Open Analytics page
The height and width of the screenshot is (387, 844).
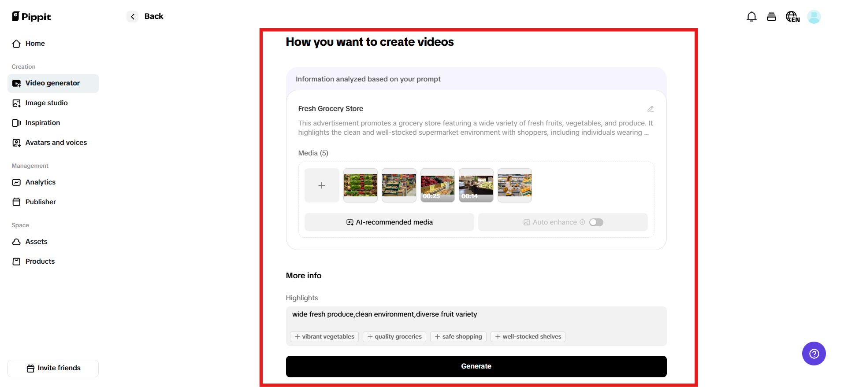(53, 182)
